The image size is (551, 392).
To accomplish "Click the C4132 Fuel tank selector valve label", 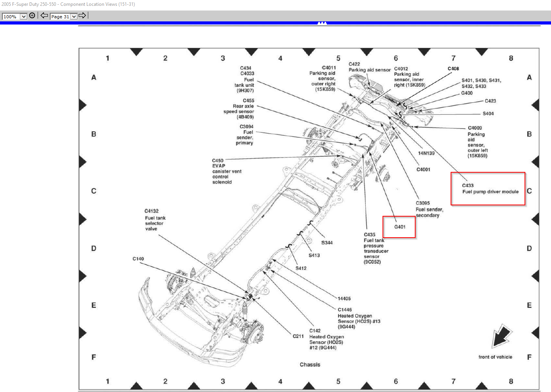I will (x=155, y=220).
